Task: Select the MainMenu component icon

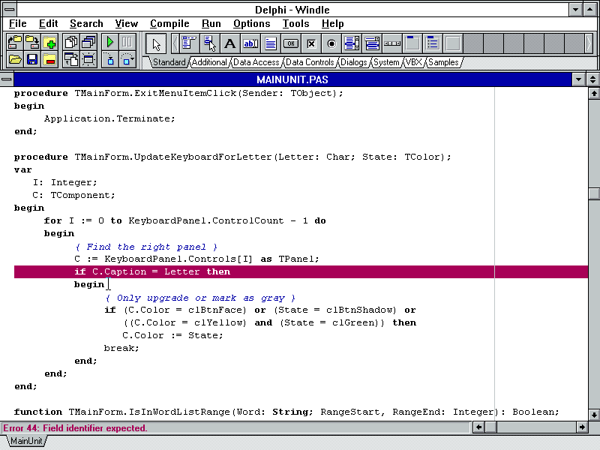Action: [x=190, y=43]
